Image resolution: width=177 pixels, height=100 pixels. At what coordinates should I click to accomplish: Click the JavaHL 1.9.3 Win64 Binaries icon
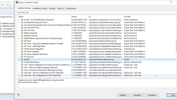click(22, 20)
